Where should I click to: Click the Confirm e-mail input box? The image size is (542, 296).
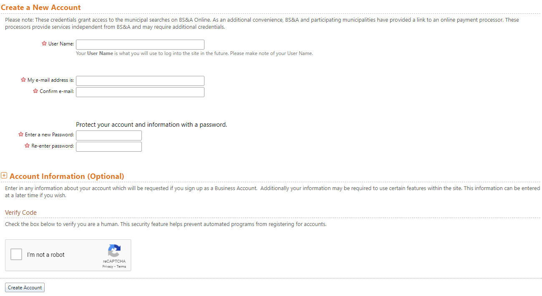pyautogui.click(x=140, y=92)
